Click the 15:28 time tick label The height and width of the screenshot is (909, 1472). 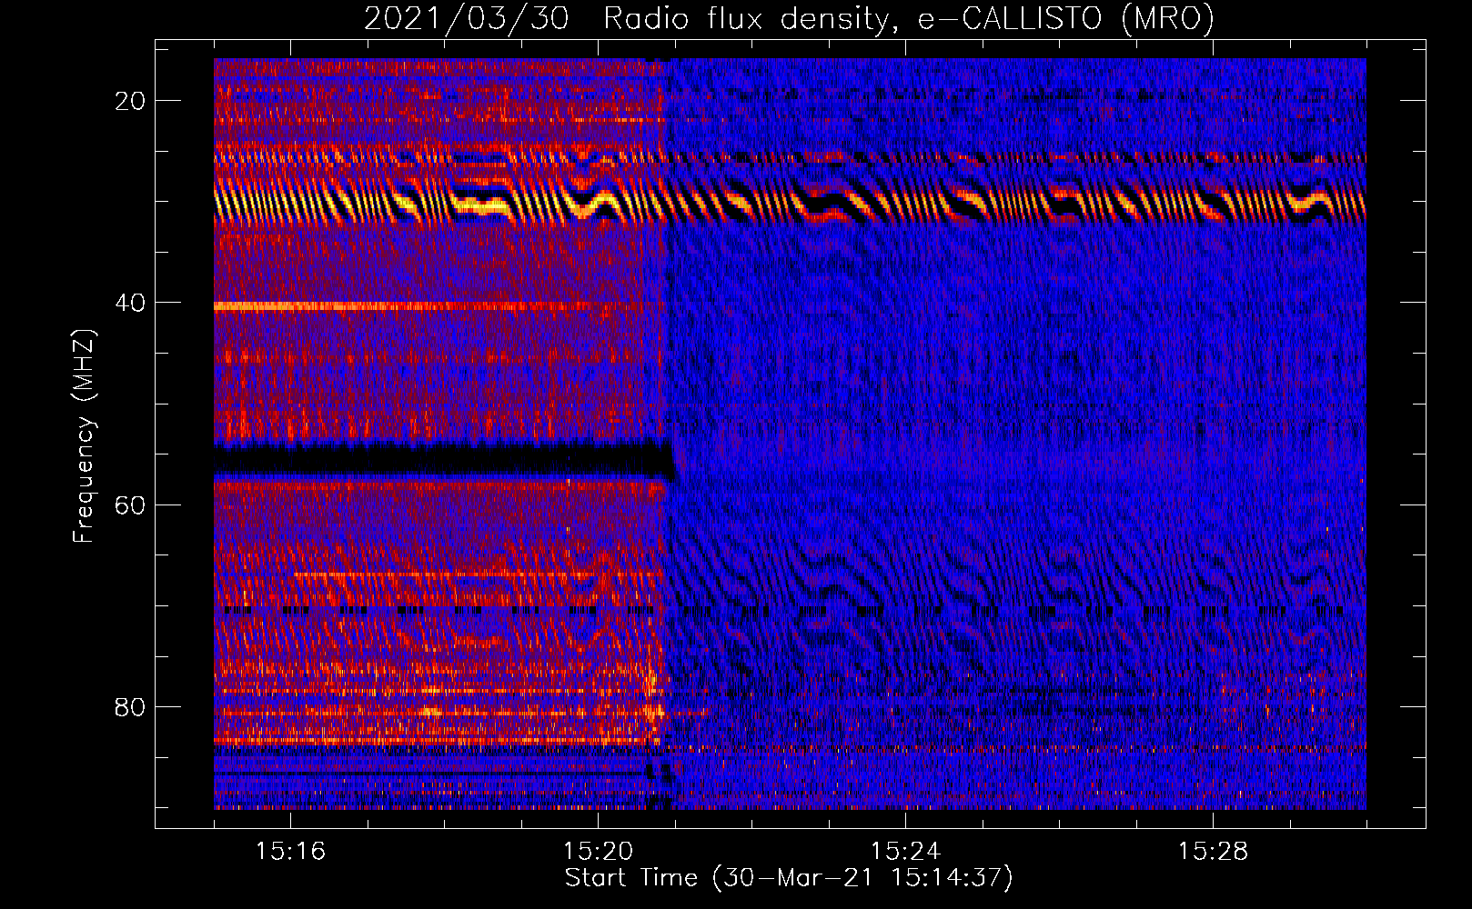pos(1213,852)
